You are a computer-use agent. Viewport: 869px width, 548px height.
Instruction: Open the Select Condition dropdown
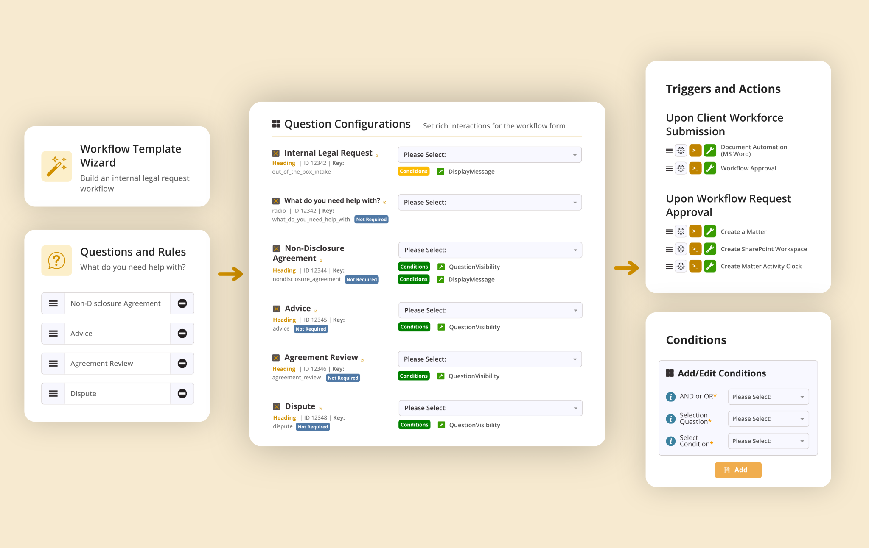pyautogui.click(x=768, y=441)
